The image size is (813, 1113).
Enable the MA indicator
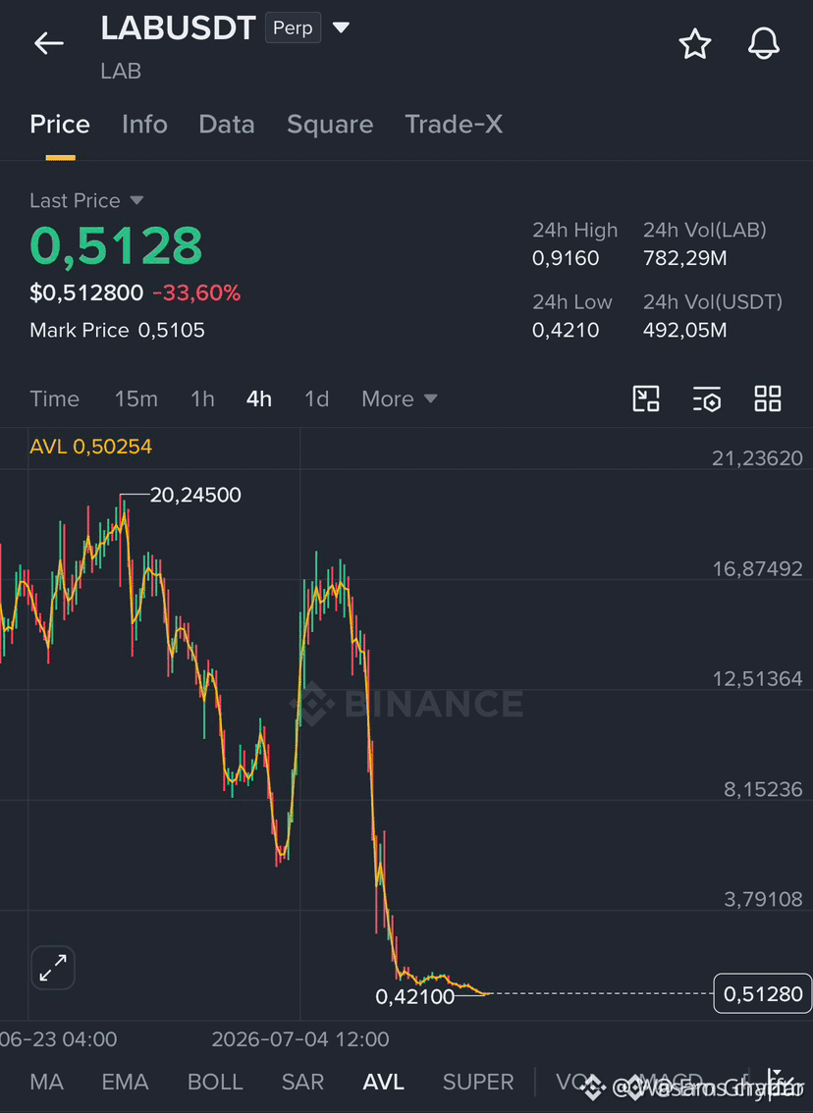tap(47, 1082)
